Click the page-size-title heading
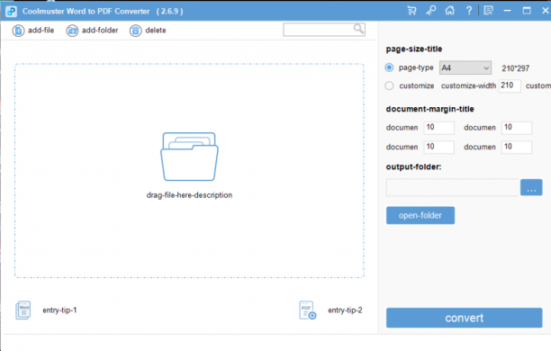 tap(414, 49)
